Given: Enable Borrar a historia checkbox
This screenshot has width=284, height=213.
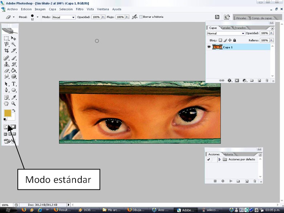Looking at the screenshot, I should (141, 17).
